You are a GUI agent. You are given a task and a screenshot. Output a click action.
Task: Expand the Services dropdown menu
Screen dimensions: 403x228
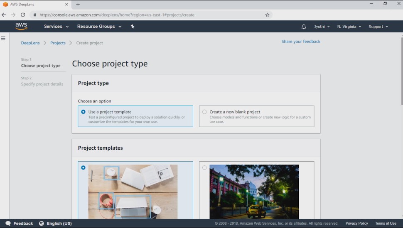point(56,26)
